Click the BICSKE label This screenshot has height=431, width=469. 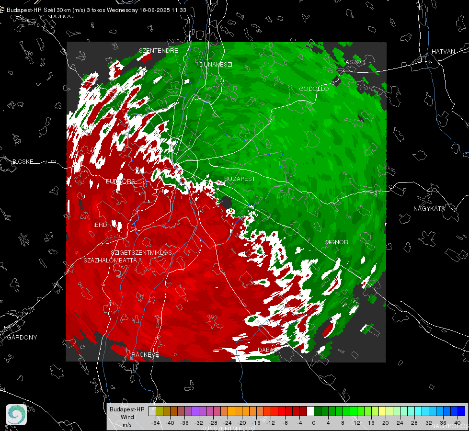pyautogui.click(x=23, y=161)
